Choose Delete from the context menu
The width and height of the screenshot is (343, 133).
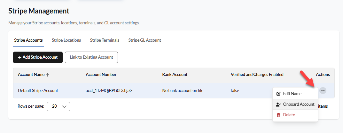(x=295, y=115)
